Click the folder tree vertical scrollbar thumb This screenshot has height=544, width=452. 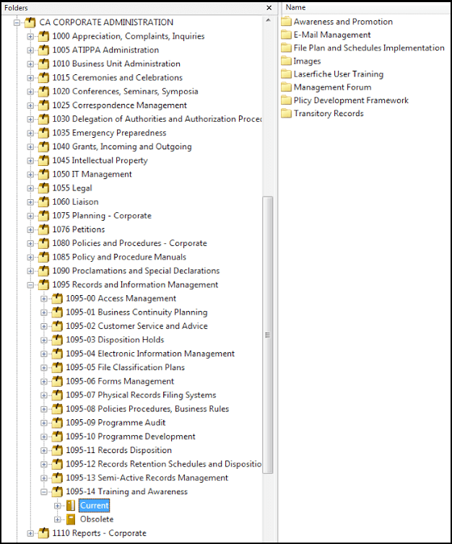click(268, 335)
